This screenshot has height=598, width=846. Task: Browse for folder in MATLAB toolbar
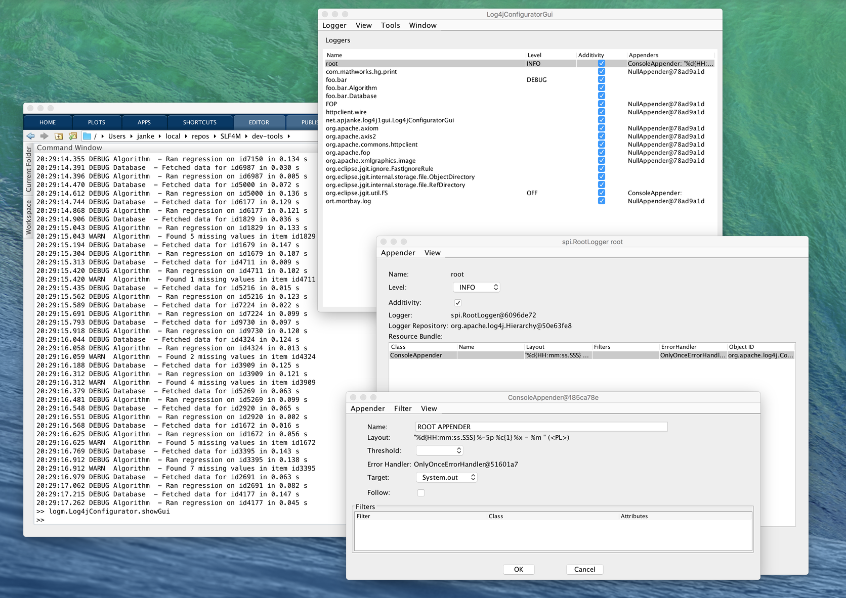pyautogui.click(x=73, y=136)
